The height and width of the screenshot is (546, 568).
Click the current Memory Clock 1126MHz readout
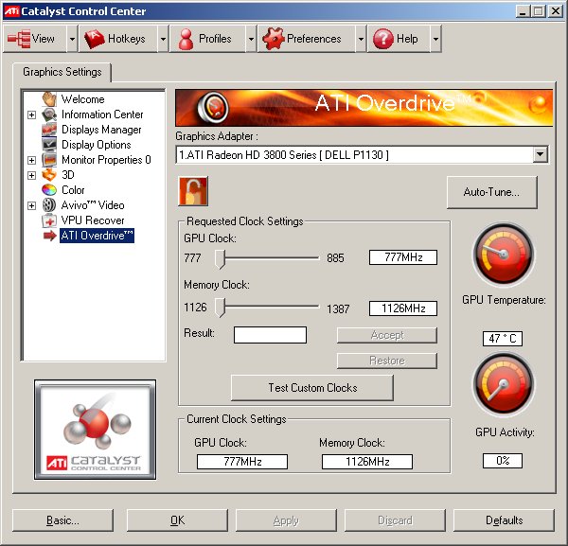(367, 462)
